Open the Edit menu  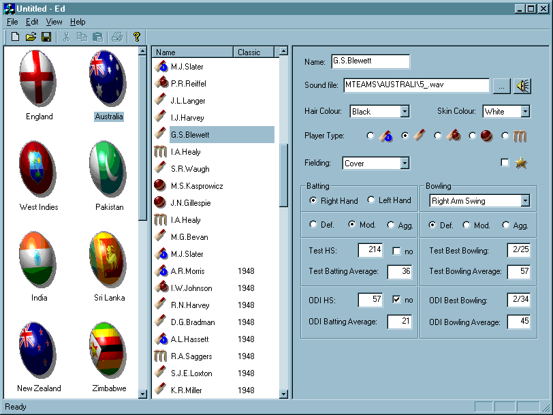(x=32, y=22)
